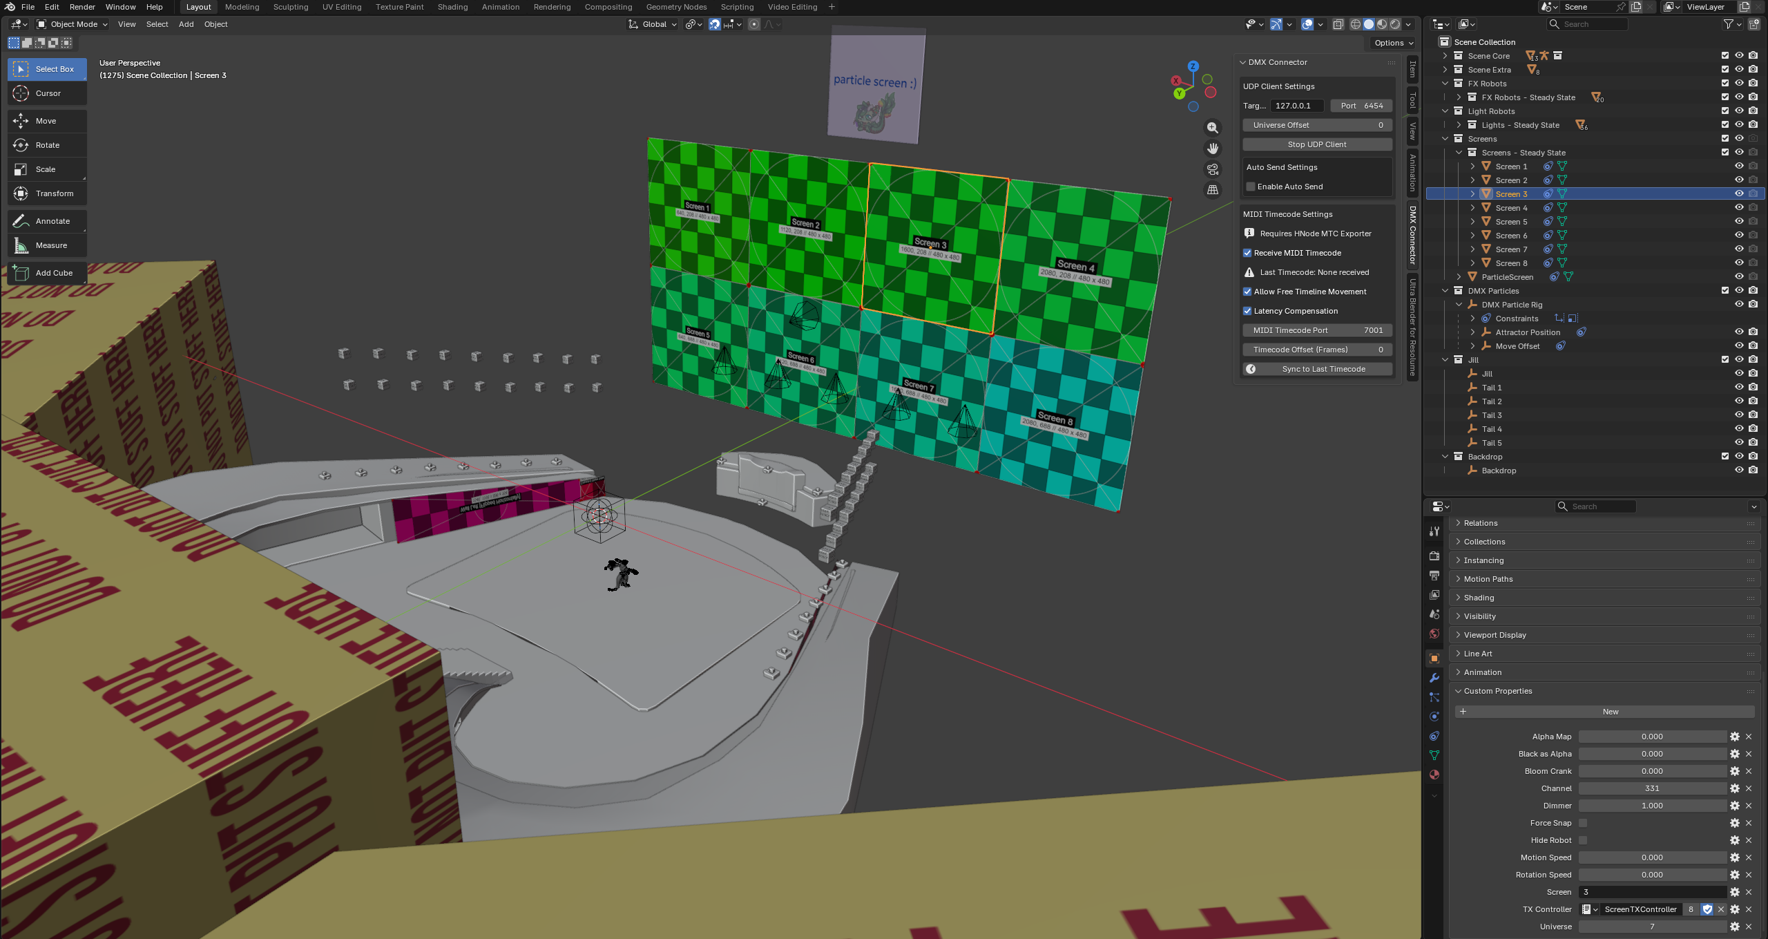1768x939 pixels.
Task: Open the Material properties tab icon
Action: 1434,775
